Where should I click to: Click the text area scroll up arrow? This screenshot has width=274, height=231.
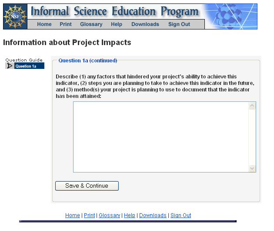click(x=252, y=106)
